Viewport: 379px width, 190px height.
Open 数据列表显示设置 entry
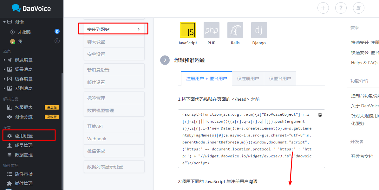114,167
